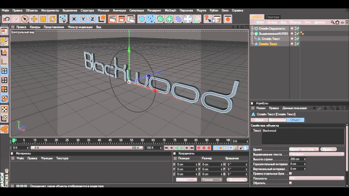Click the Object Manager eye icon

pos(342,22)
